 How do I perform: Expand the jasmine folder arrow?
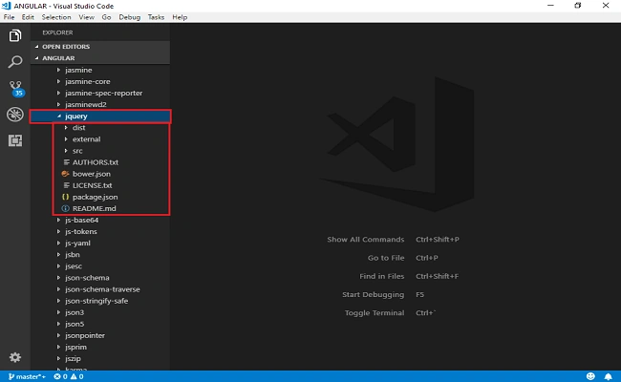58,70
